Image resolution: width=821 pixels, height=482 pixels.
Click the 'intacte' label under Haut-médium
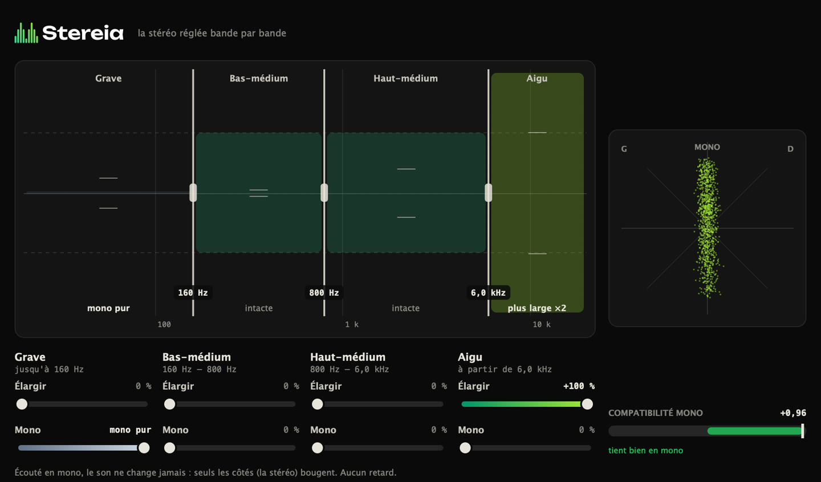(406, 308)
